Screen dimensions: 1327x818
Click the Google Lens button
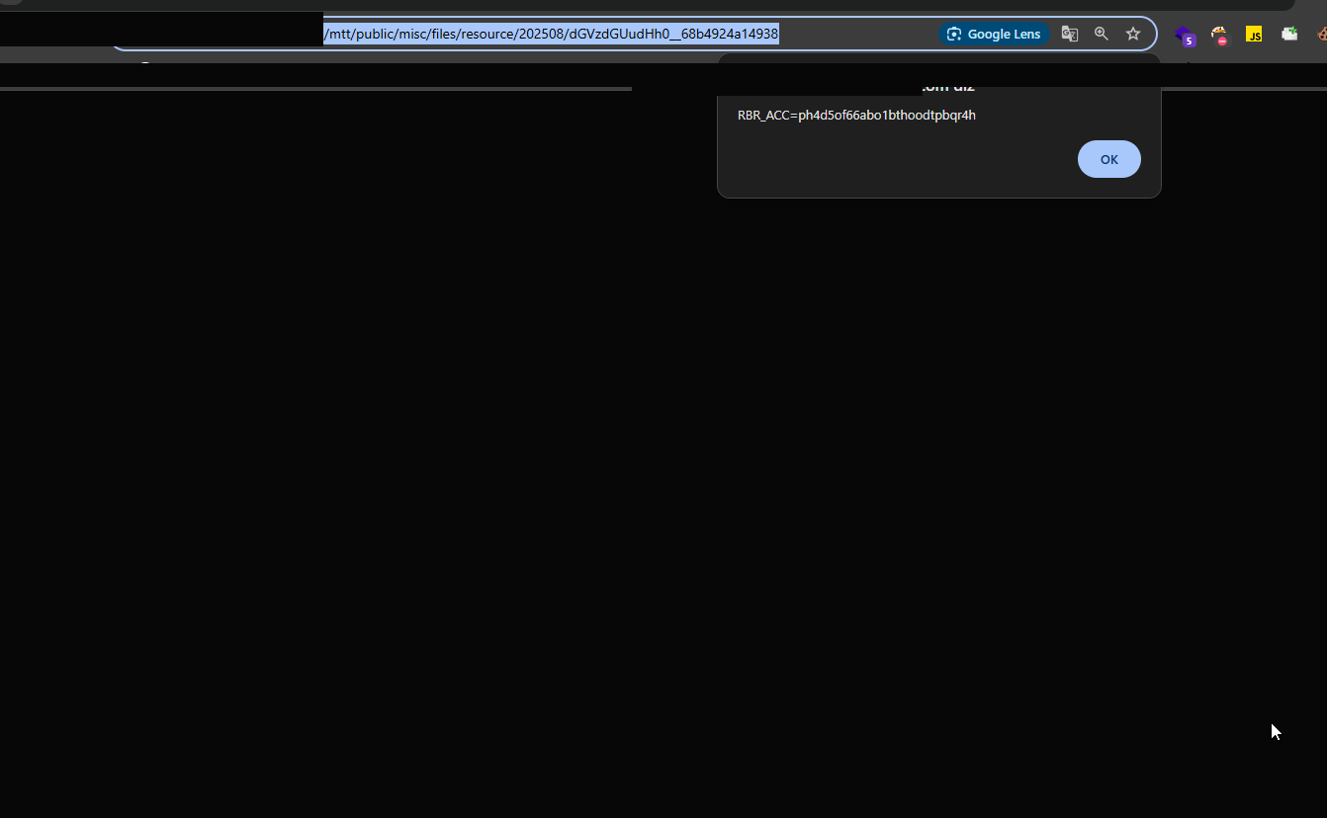point(994,34)
